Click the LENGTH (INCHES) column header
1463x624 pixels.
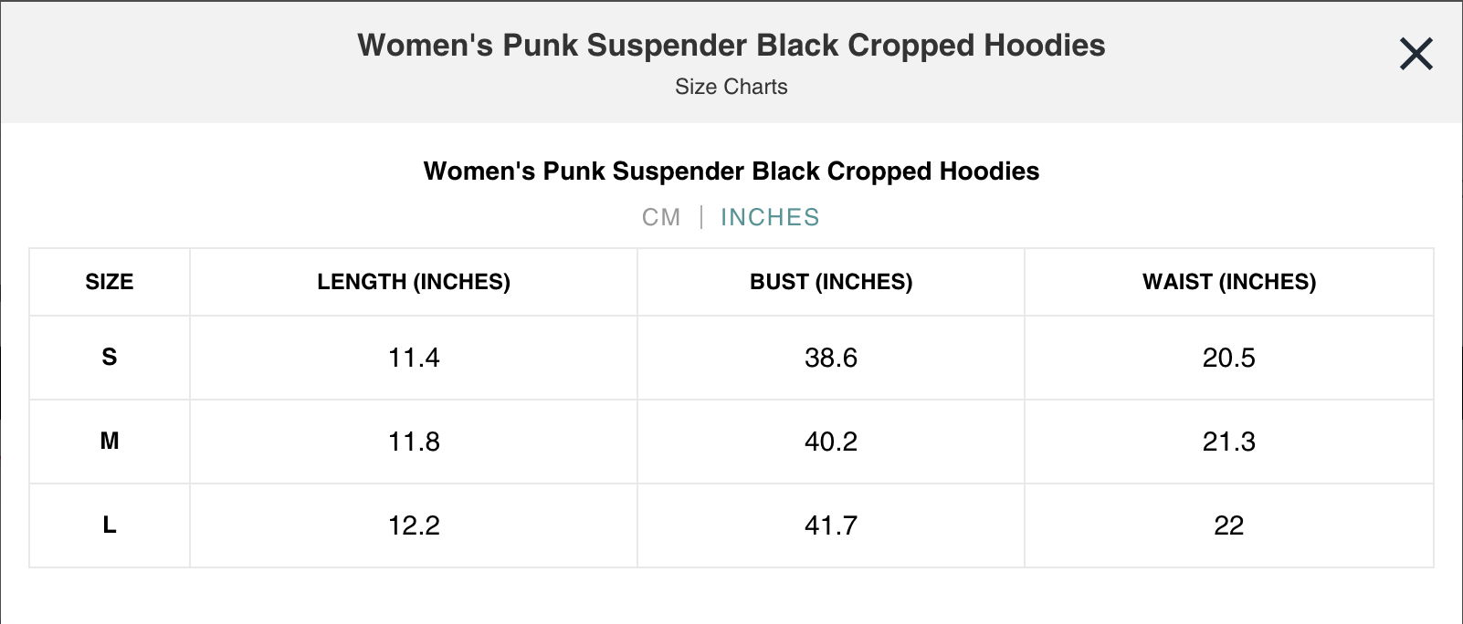[x=413, y=282]
